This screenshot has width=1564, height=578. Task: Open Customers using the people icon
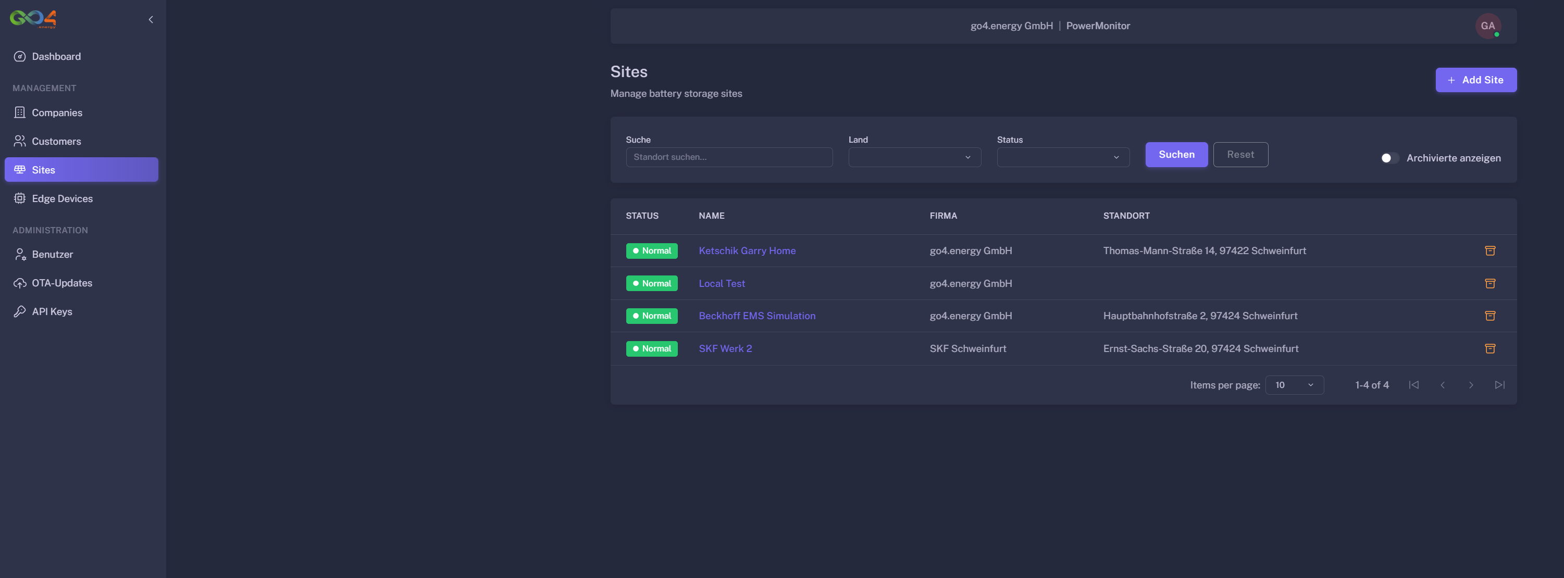(20, 141)
